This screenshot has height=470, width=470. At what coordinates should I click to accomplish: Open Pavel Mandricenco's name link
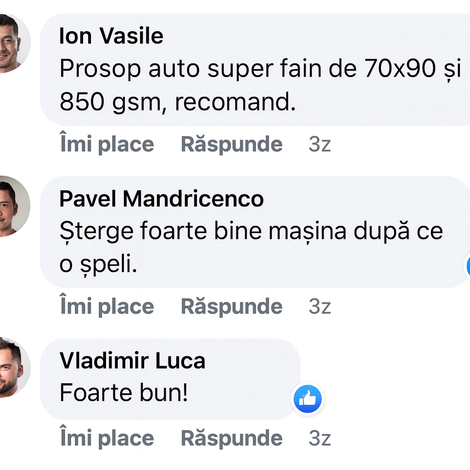click(162, 199)
